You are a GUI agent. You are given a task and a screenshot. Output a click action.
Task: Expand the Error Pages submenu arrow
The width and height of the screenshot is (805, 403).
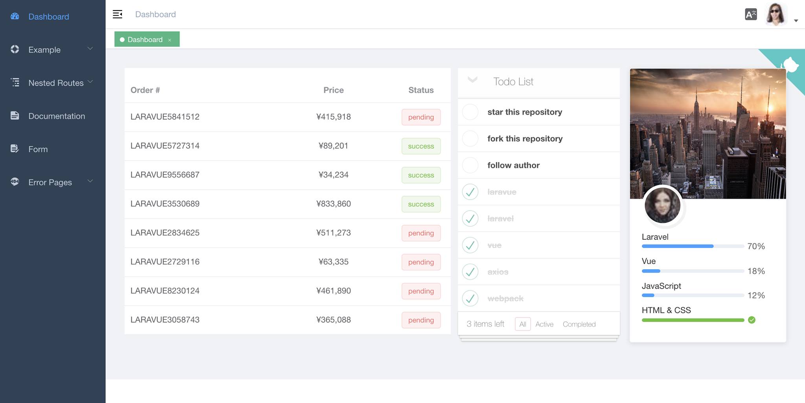[x=90, y=181]
